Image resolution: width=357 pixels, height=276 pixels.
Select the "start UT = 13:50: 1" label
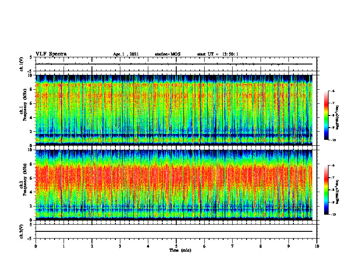pos(218,54)
